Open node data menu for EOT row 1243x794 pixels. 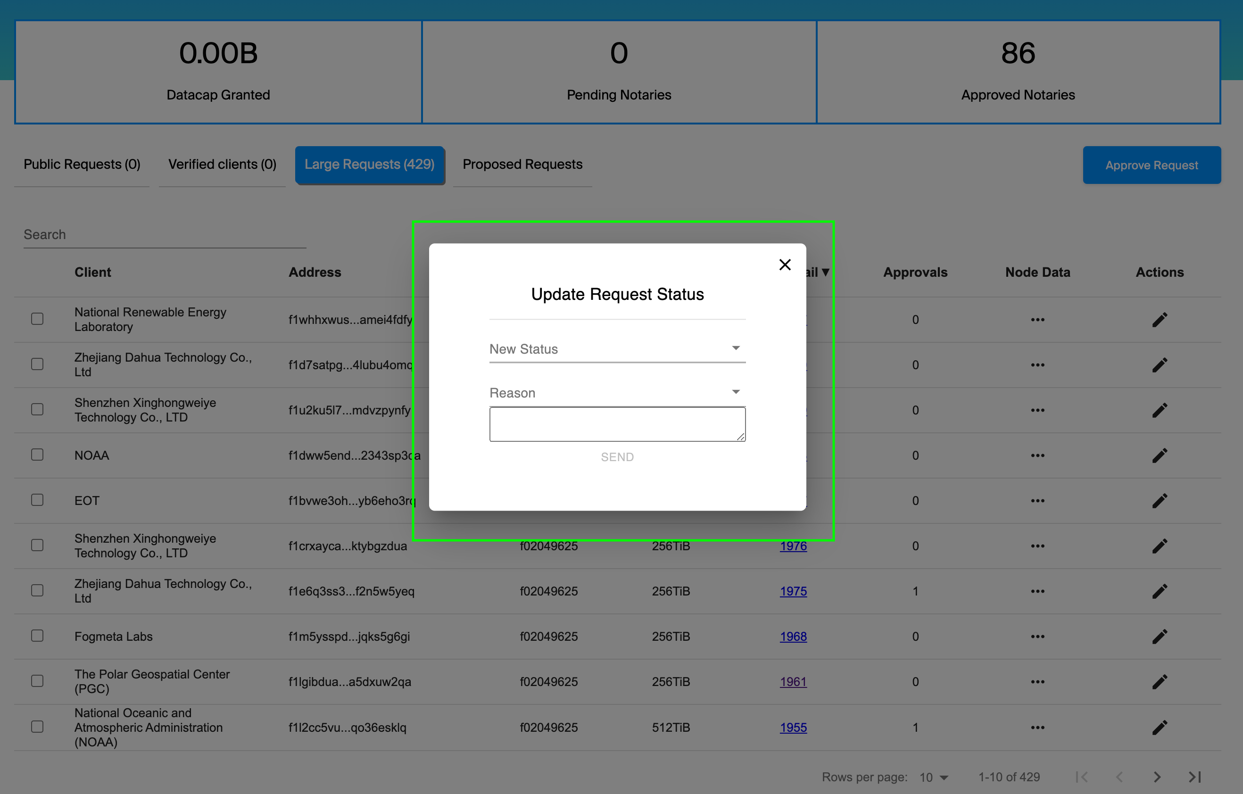[1038, 500]
